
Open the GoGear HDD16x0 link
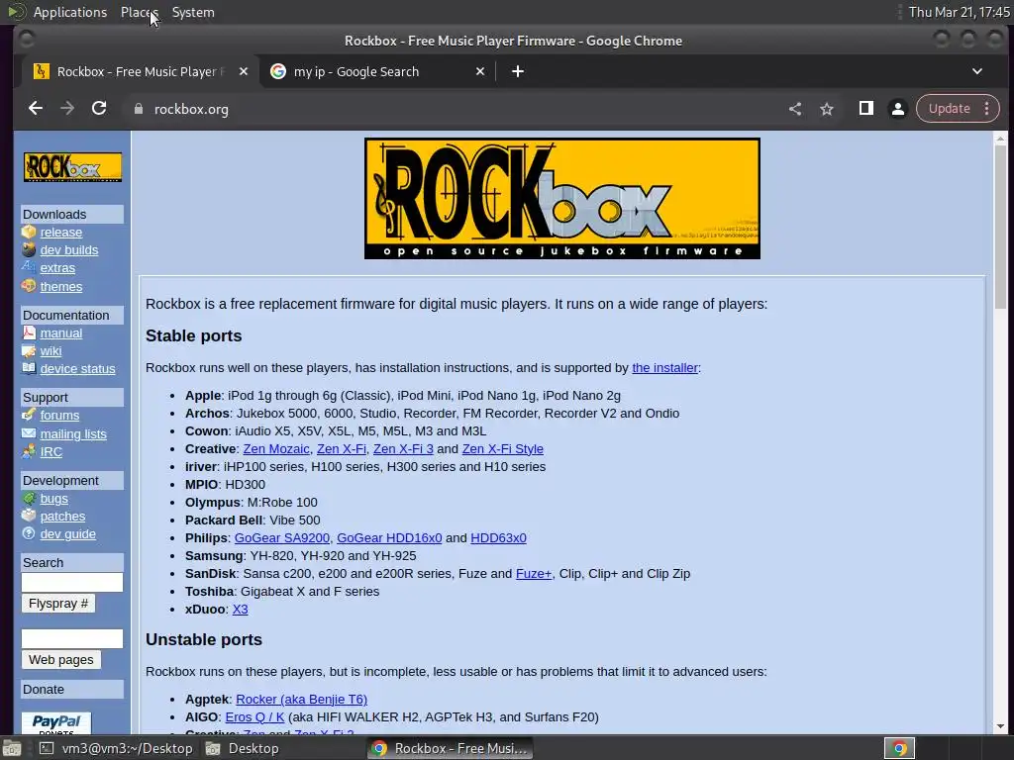coord(389,537)
